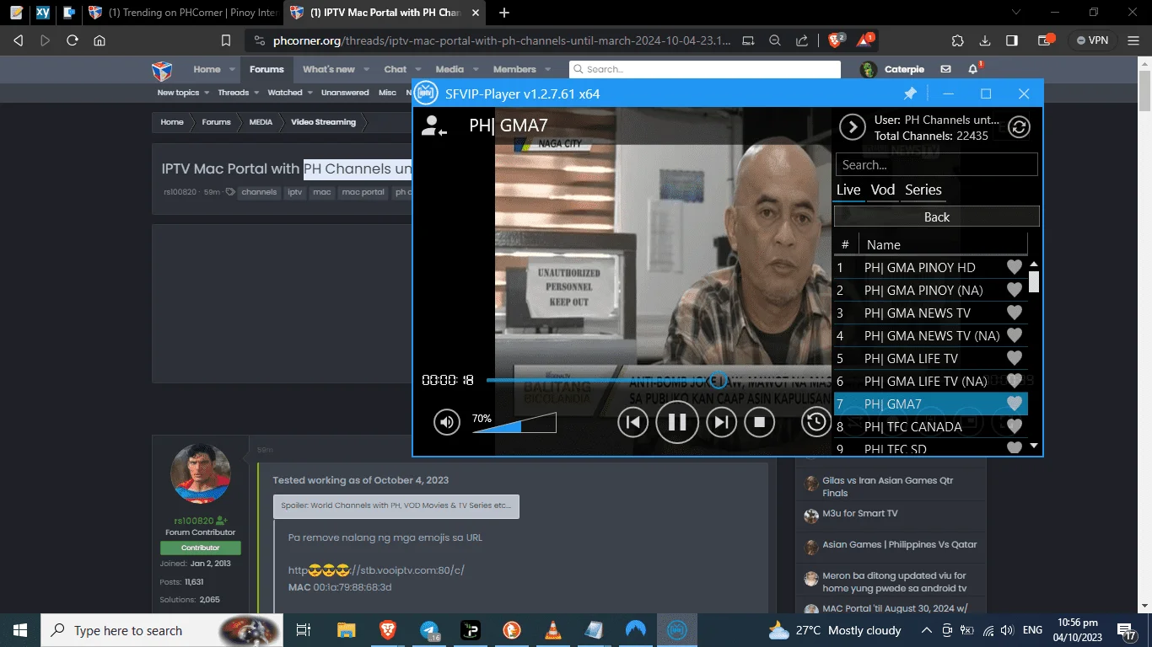Select PH| TFC CANADA channel name

click(x=912, y=426)
